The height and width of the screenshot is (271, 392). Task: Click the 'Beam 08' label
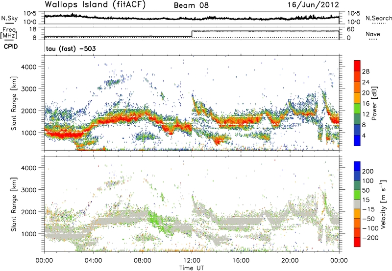coord(191,5)
